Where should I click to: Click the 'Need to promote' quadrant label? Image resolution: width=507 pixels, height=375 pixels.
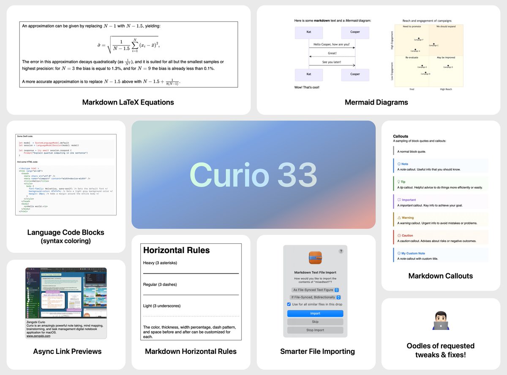(x=412, y=27)
